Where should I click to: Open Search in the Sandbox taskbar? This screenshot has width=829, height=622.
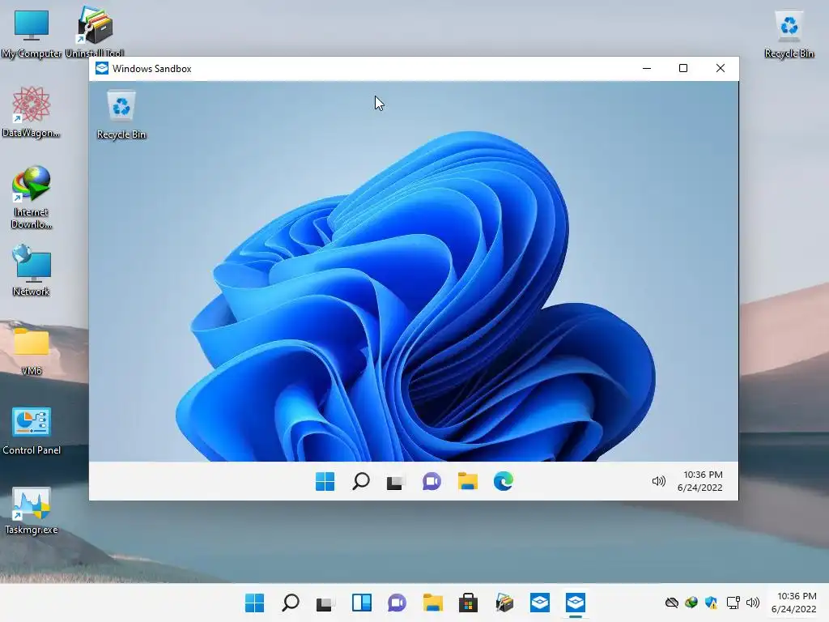coord(360,481)
